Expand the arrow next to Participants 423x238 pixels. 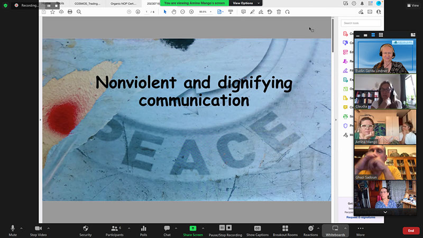tap(129, 228)
